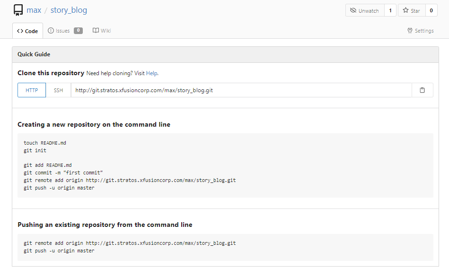
Task: Select the SSH clone option
Action: [58, 90]
